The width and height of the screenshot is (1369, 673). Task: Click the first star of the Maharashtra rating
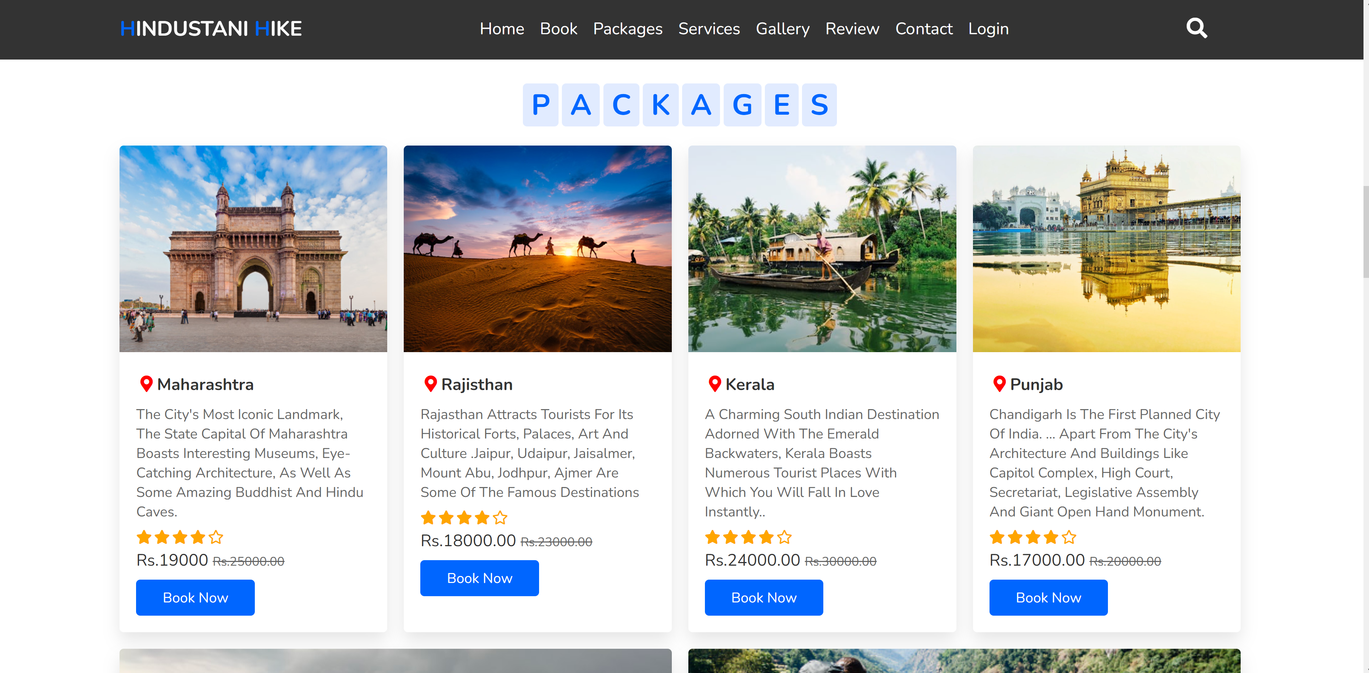[144, 537]
